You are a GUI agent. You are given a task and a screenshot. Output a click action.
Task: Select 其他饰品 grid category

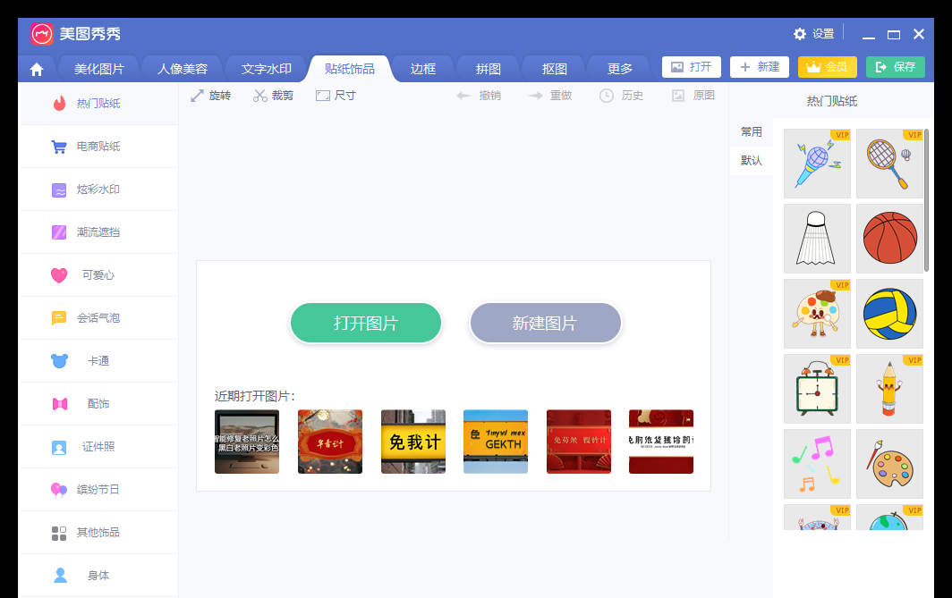tap(99, 533)
